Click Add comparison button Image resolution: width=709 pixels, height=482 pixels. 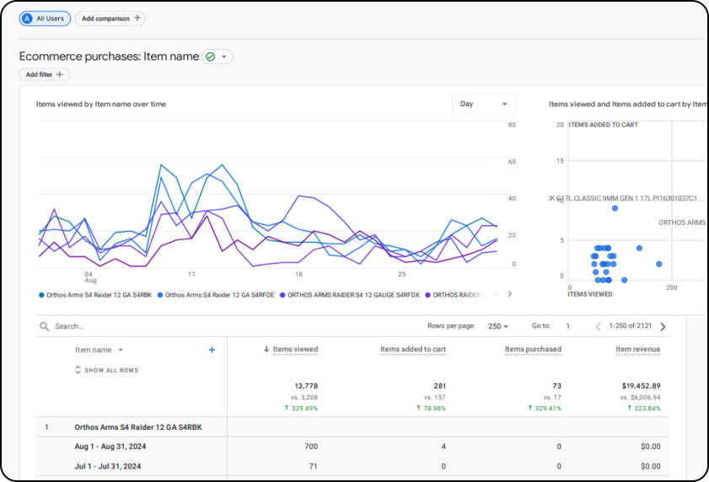coord(110,19)
